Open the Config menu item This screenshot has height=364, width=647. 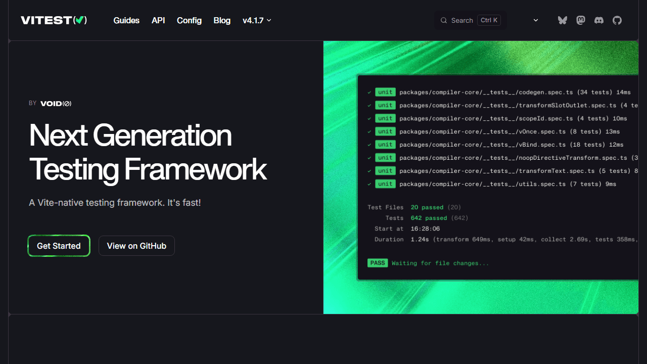click(189, 20)
